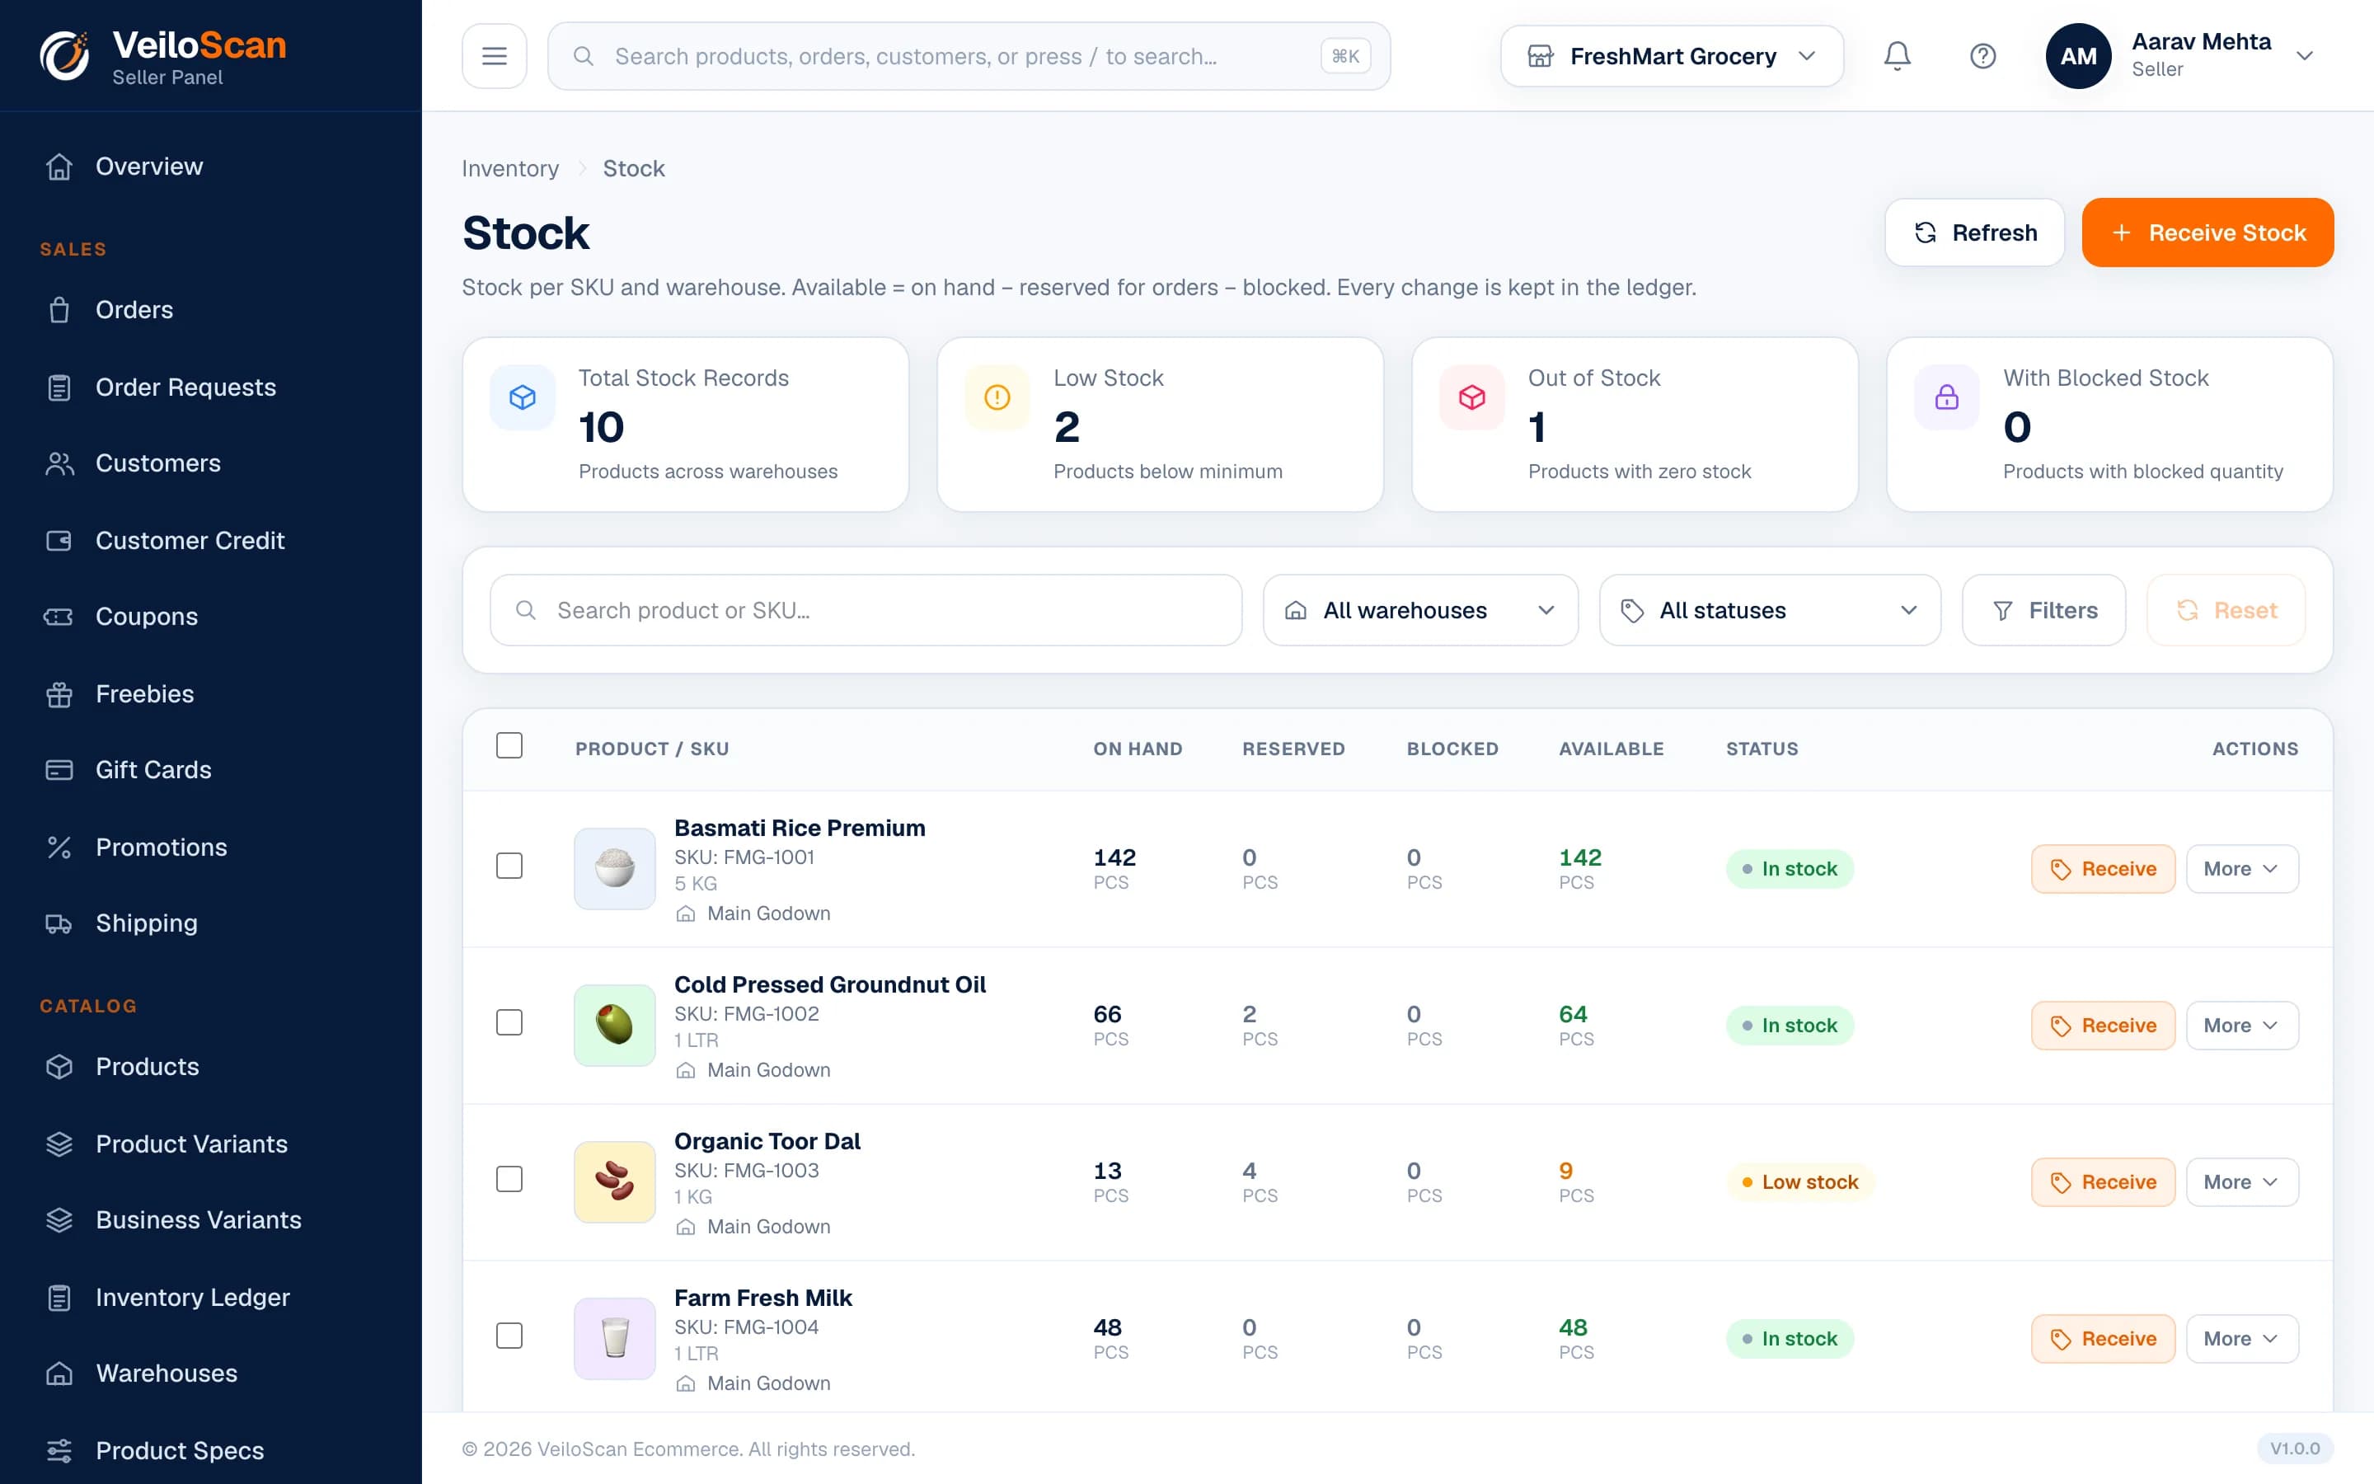Screen dimensions: 2374x1484
Task: Click the ⌘K shortcut badge
Action: [1345, 56]
